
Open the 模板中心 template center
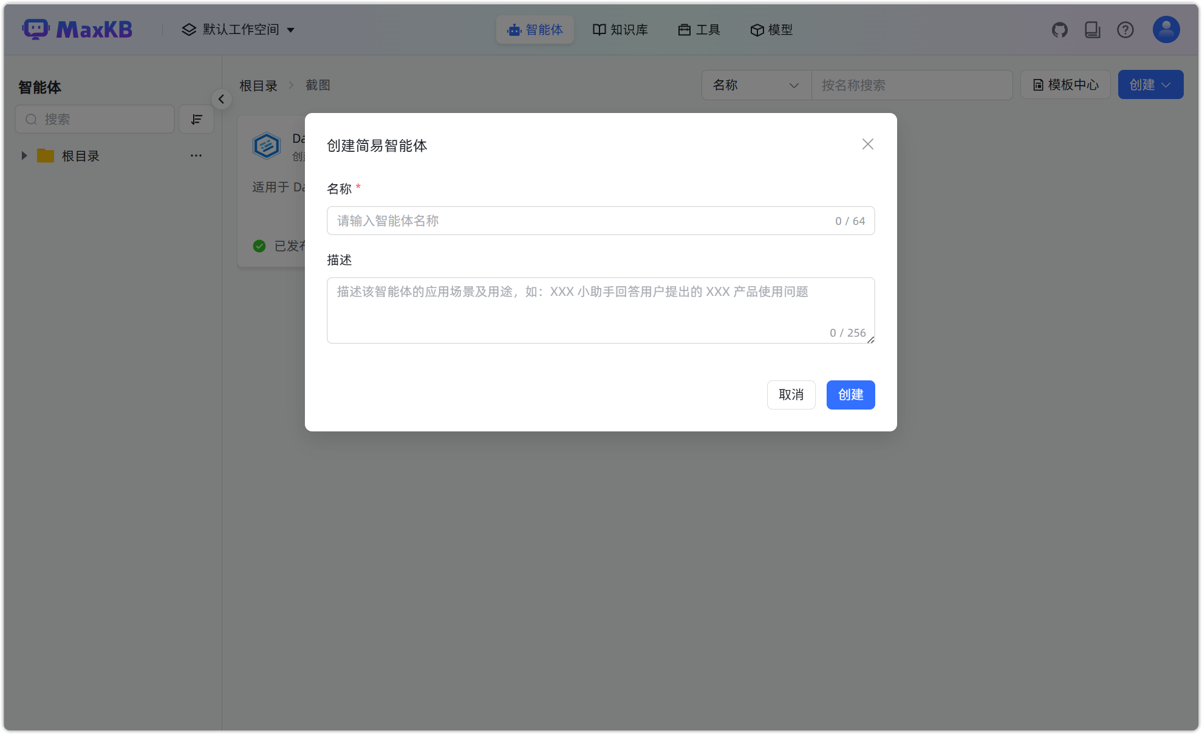tap(1065, 84)
